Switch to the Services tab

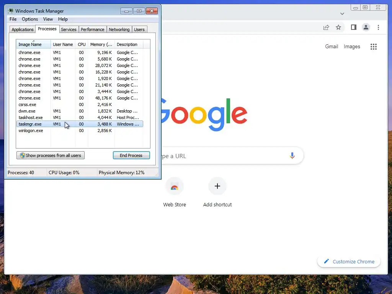[69, 29]
